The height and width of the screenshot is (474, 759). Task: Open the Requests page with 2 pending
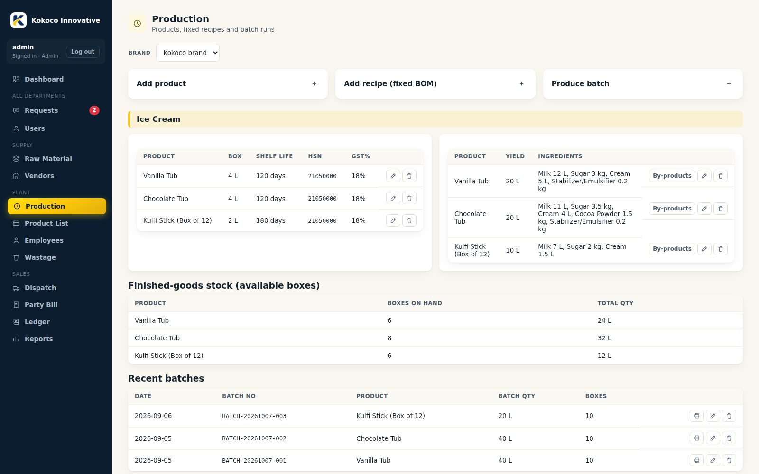(57, 110)
